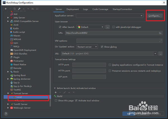The image size is (168, 119).
Task: Click the AJP port field
Action: (x=89, y=77)
